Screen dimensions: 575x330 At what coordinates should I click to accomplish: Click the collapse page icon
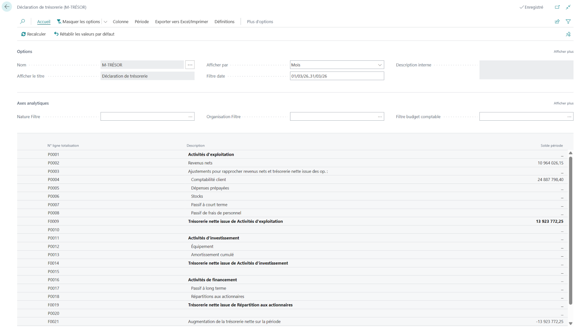point(568,7)
